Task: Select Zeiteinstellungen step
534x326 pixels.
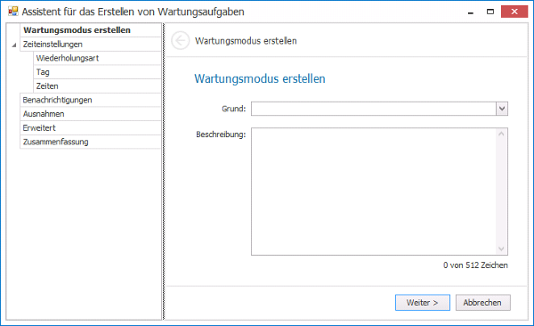Action: pos(91,45)
